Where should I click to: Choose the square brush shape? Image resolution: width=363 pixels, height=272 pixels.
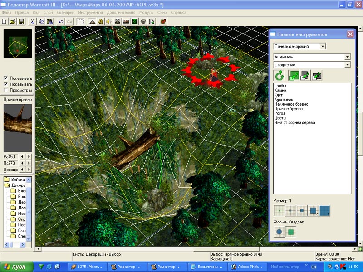coord(291,232)
